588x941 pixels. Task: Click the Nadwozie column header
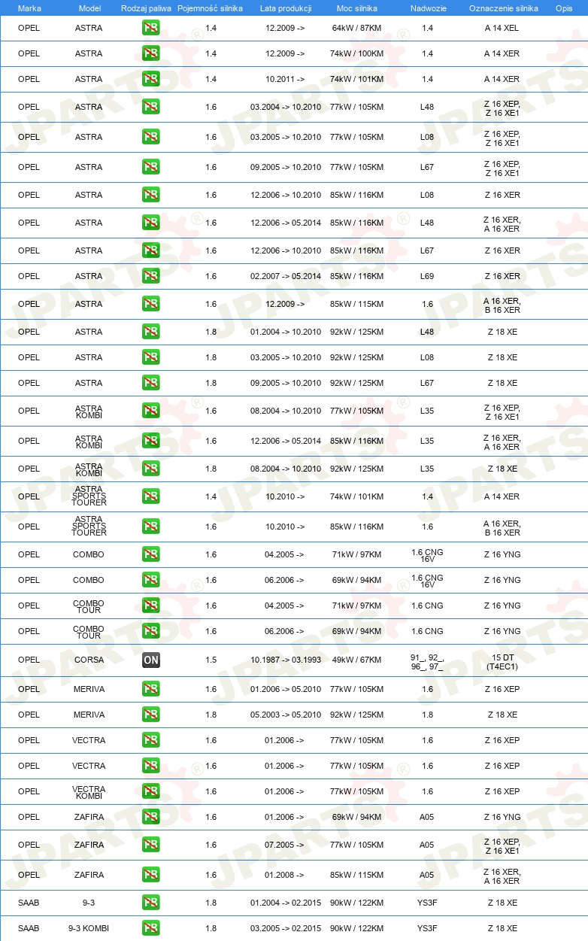[427, 8]
